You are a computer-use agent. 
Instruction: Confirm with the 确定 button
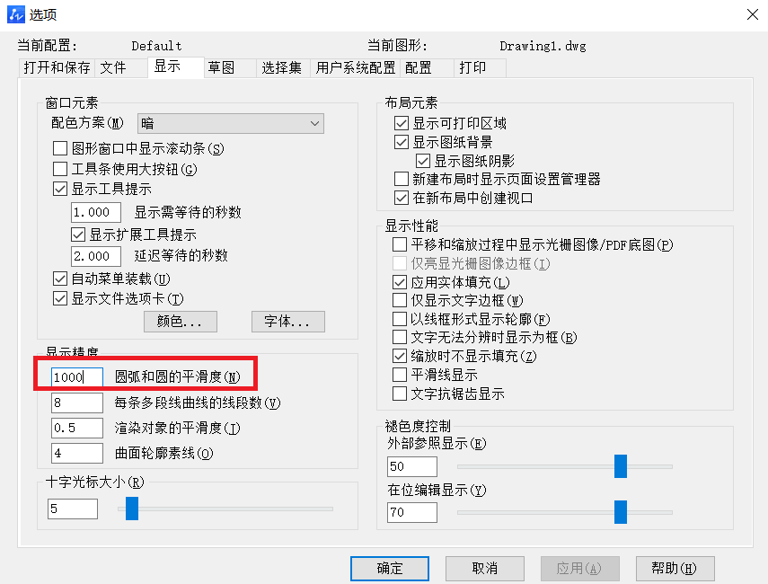[390, 569]
